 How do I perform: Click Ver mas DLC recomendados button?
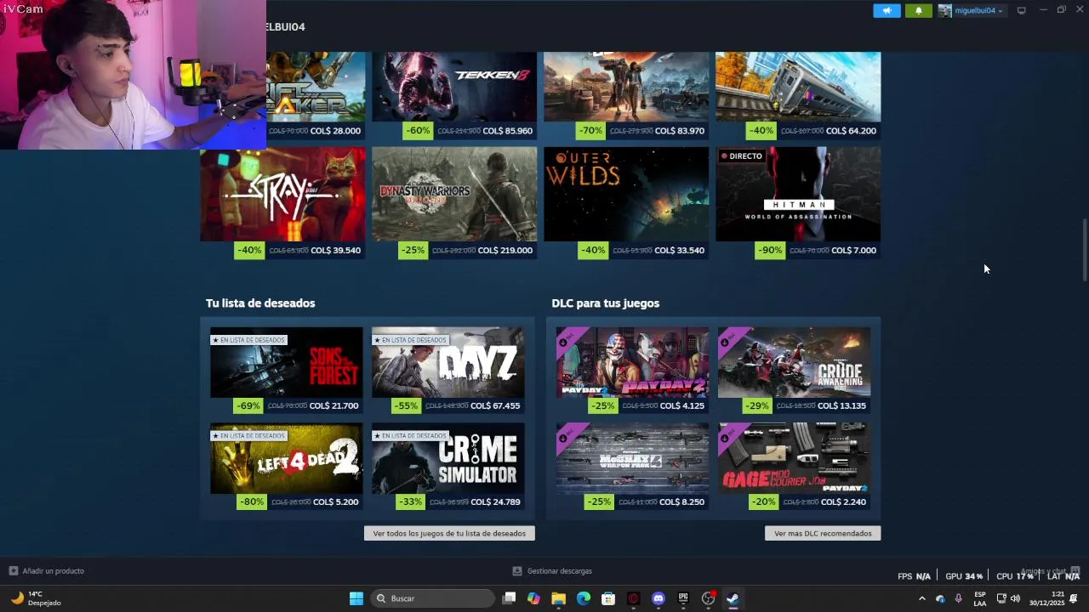(823, 533)
